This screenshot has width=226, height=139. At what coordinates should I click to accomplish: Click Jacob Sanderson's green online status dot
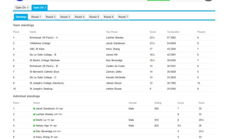34,109
